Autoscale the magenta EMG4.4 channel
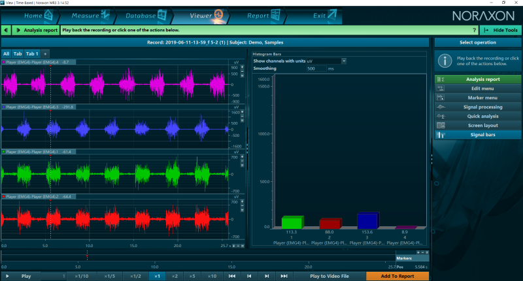This screenshot has height=281, width=523. point(242,76)
